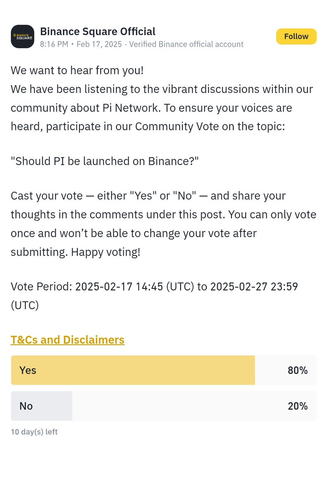327x496 pixels.
Task: Click the 8:16 PM post timestamp
Action: [x=54, y=44]
